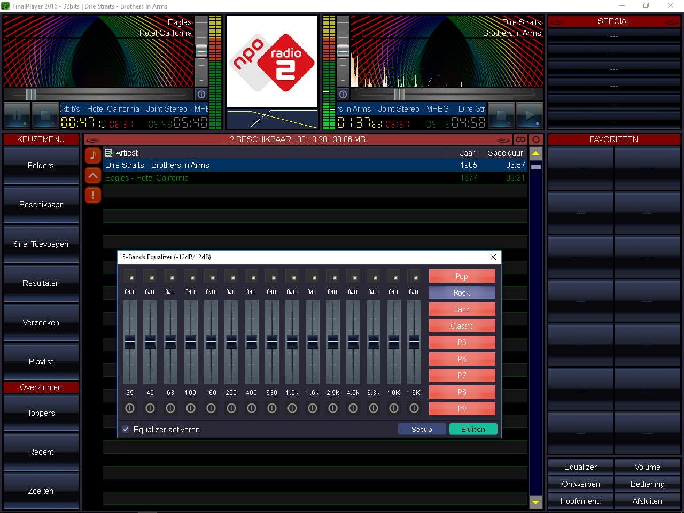Click the small square button above 400 Hz band
The image size is (684, 513).
[252, 276]
